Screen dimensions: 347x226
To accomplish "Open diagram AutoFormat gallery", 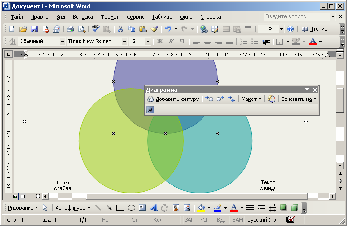I will (x=272, y=99).
